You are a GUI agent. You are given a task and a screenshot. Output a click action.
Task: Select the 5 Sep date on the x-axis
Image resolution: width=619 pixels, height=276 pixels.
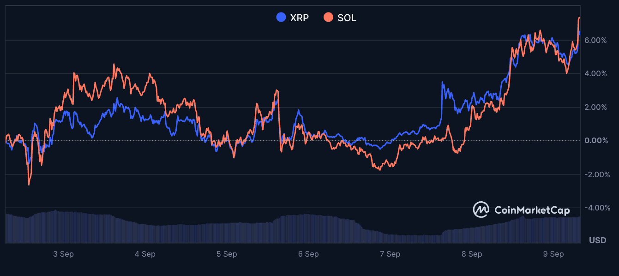(x=227, y=254)
